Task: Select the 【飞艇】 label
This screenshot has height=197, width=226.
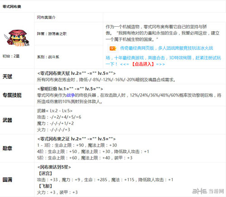Action: click(x=46, y=186)
